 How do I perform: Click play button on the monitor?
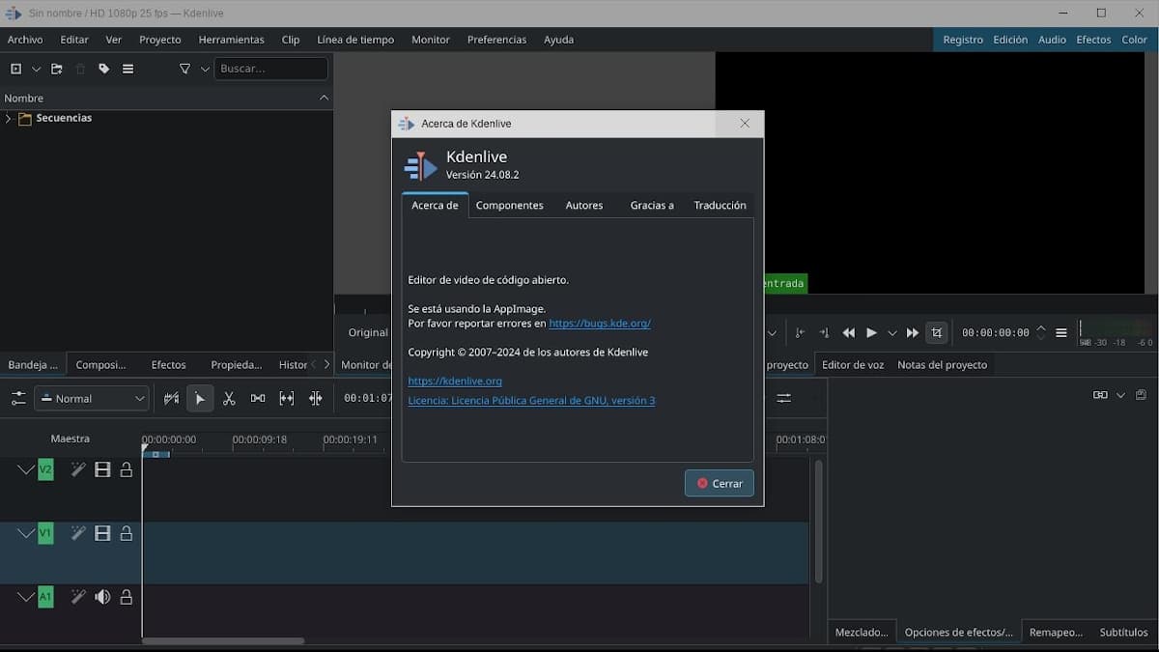(x=871, y=332)
